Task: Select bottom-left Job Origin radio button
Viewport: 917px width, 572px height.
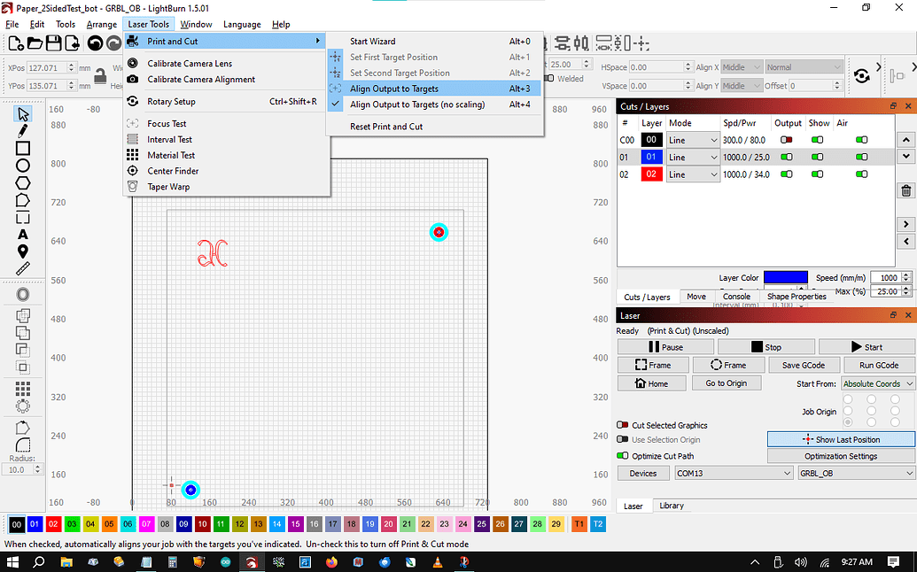Action: coord(848,422)
